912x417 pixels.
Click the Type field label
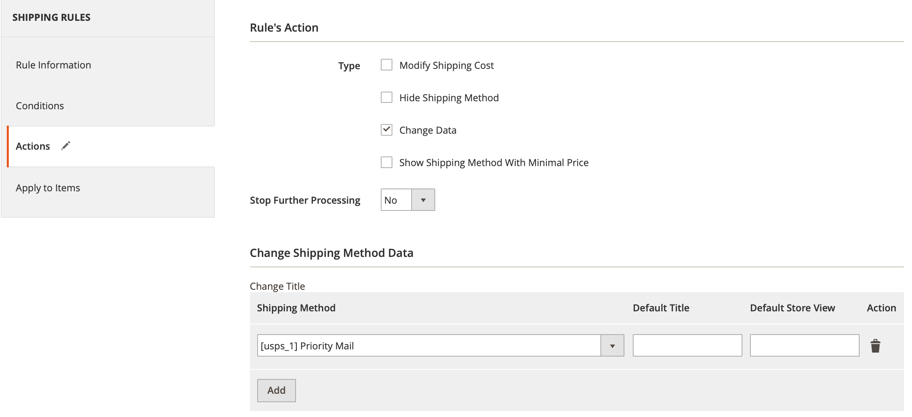point(349,66)
